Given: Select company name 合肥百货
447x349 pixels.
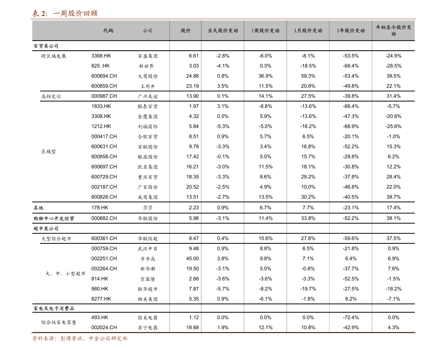Looking at the screenshot, I should 148,137.
